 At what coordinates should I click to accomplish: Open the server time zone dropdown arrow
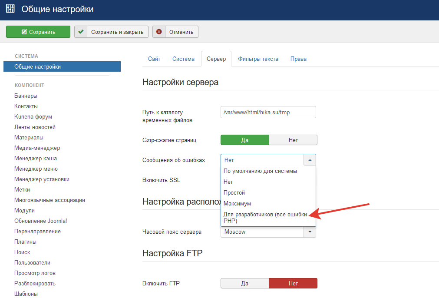(x=310, y=232)
